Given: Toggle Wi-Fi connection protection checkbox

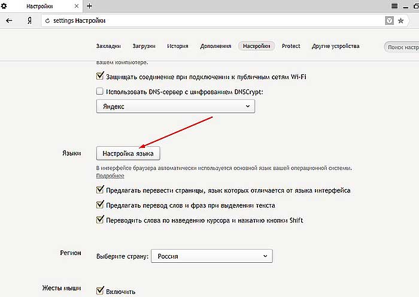Looking at the screenshot, I should (x=100, y=76).
